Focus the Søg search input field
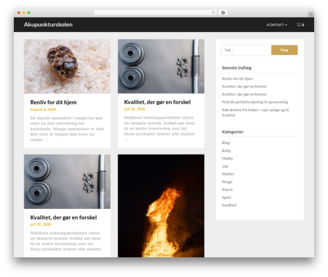 coord(247,50)
